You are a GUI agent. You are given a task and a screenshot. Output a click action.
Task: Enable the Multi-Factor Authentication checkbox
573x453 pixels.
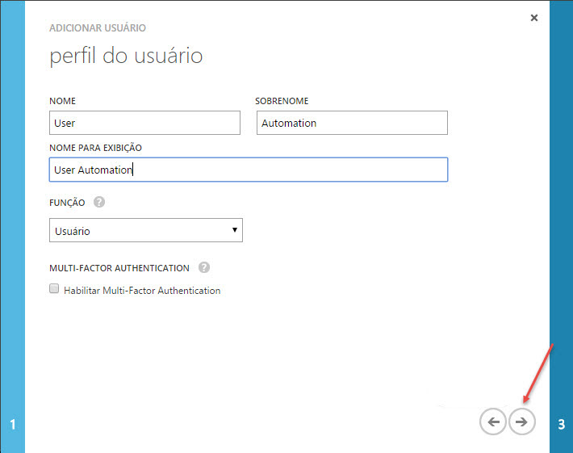[x=55, y=289]
